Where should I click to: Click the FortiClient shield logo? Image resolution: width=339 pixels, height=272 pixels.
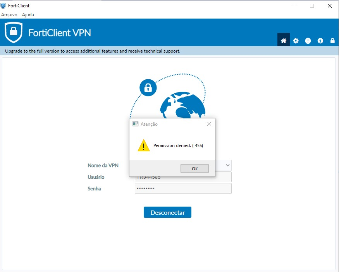(14, 33)
